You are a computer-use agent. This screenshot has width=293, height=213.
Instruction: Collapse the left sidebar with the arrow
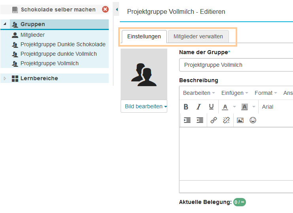click(x=117, y=9)
